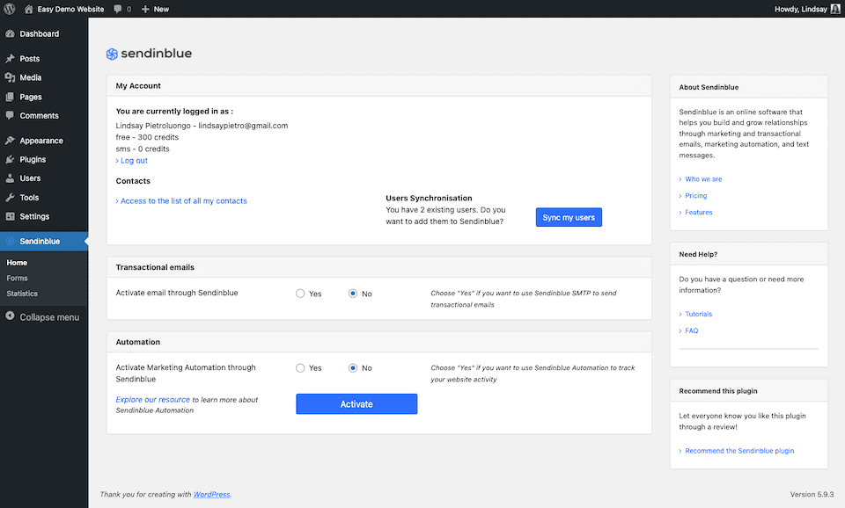Open the Sendinblue Statistics submenu
845x508 pixels.
point(22,294)
